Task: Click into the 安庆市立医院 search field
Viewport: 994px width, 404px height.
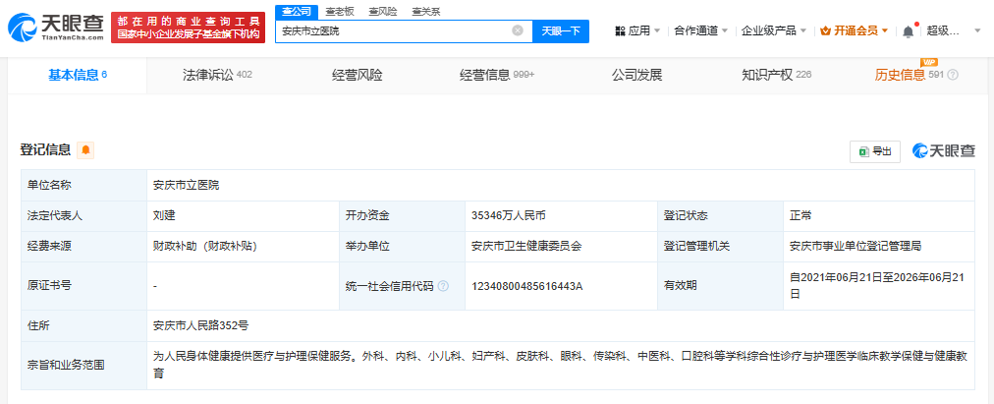Action: coord(393,30)
